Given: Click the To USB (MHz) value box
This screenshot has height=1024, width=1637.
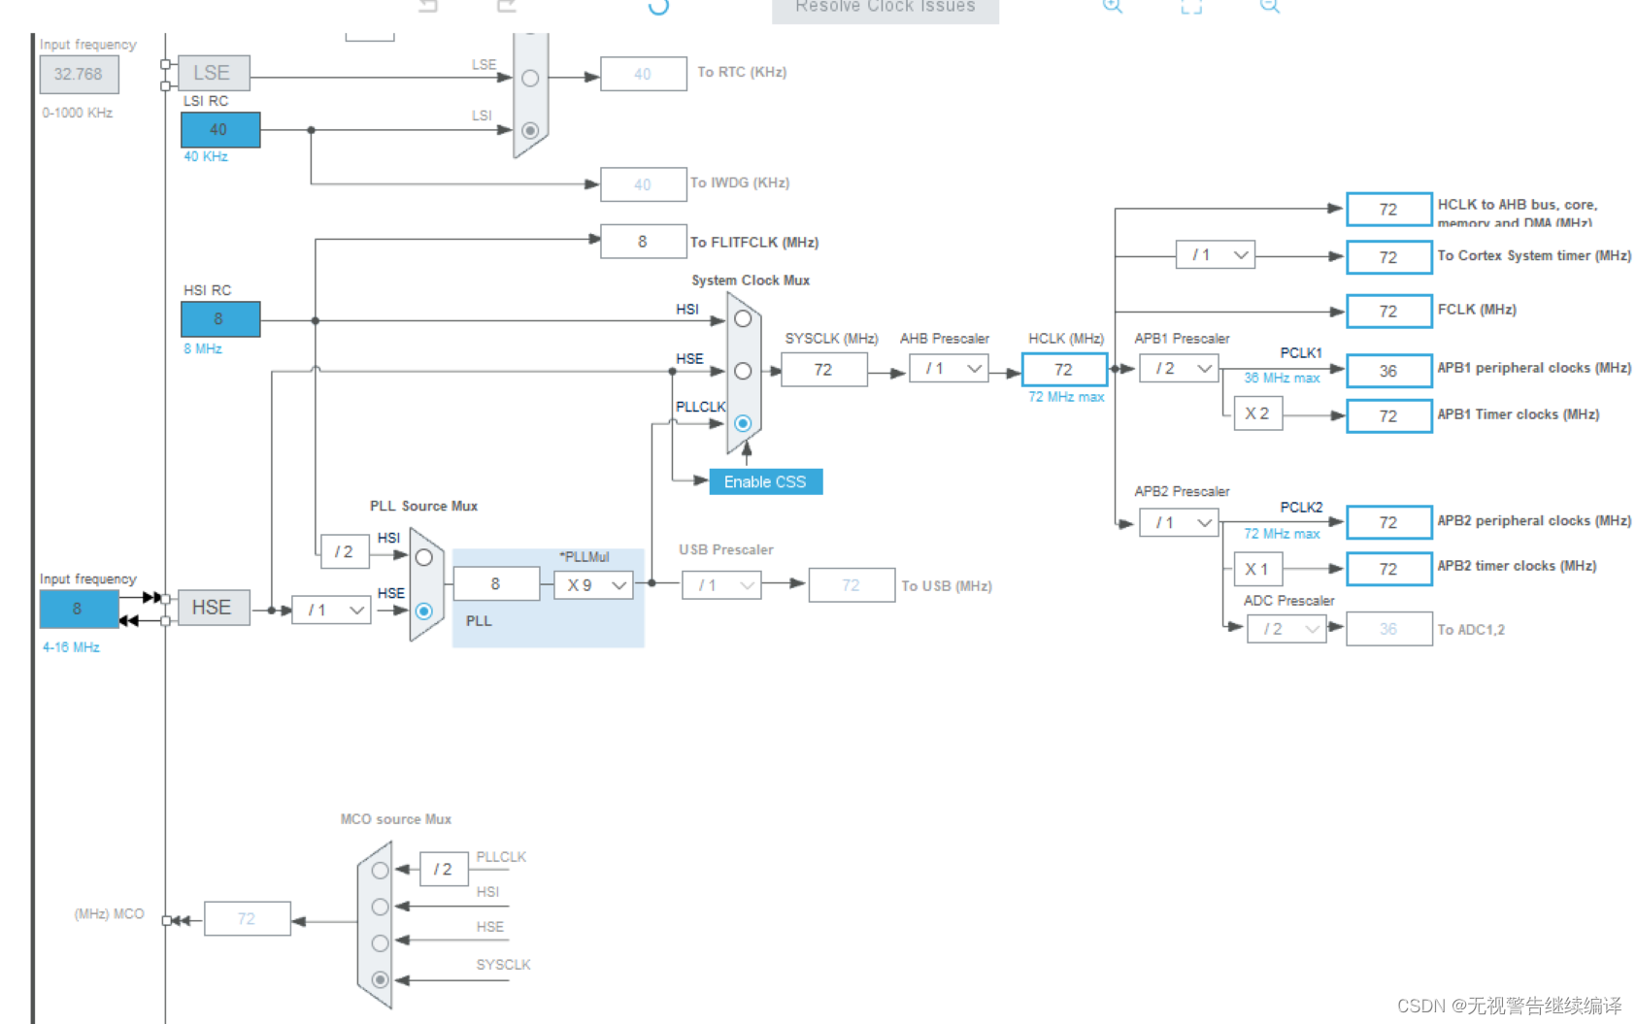Looking at the screenshot, I should [x=852, y=585].
